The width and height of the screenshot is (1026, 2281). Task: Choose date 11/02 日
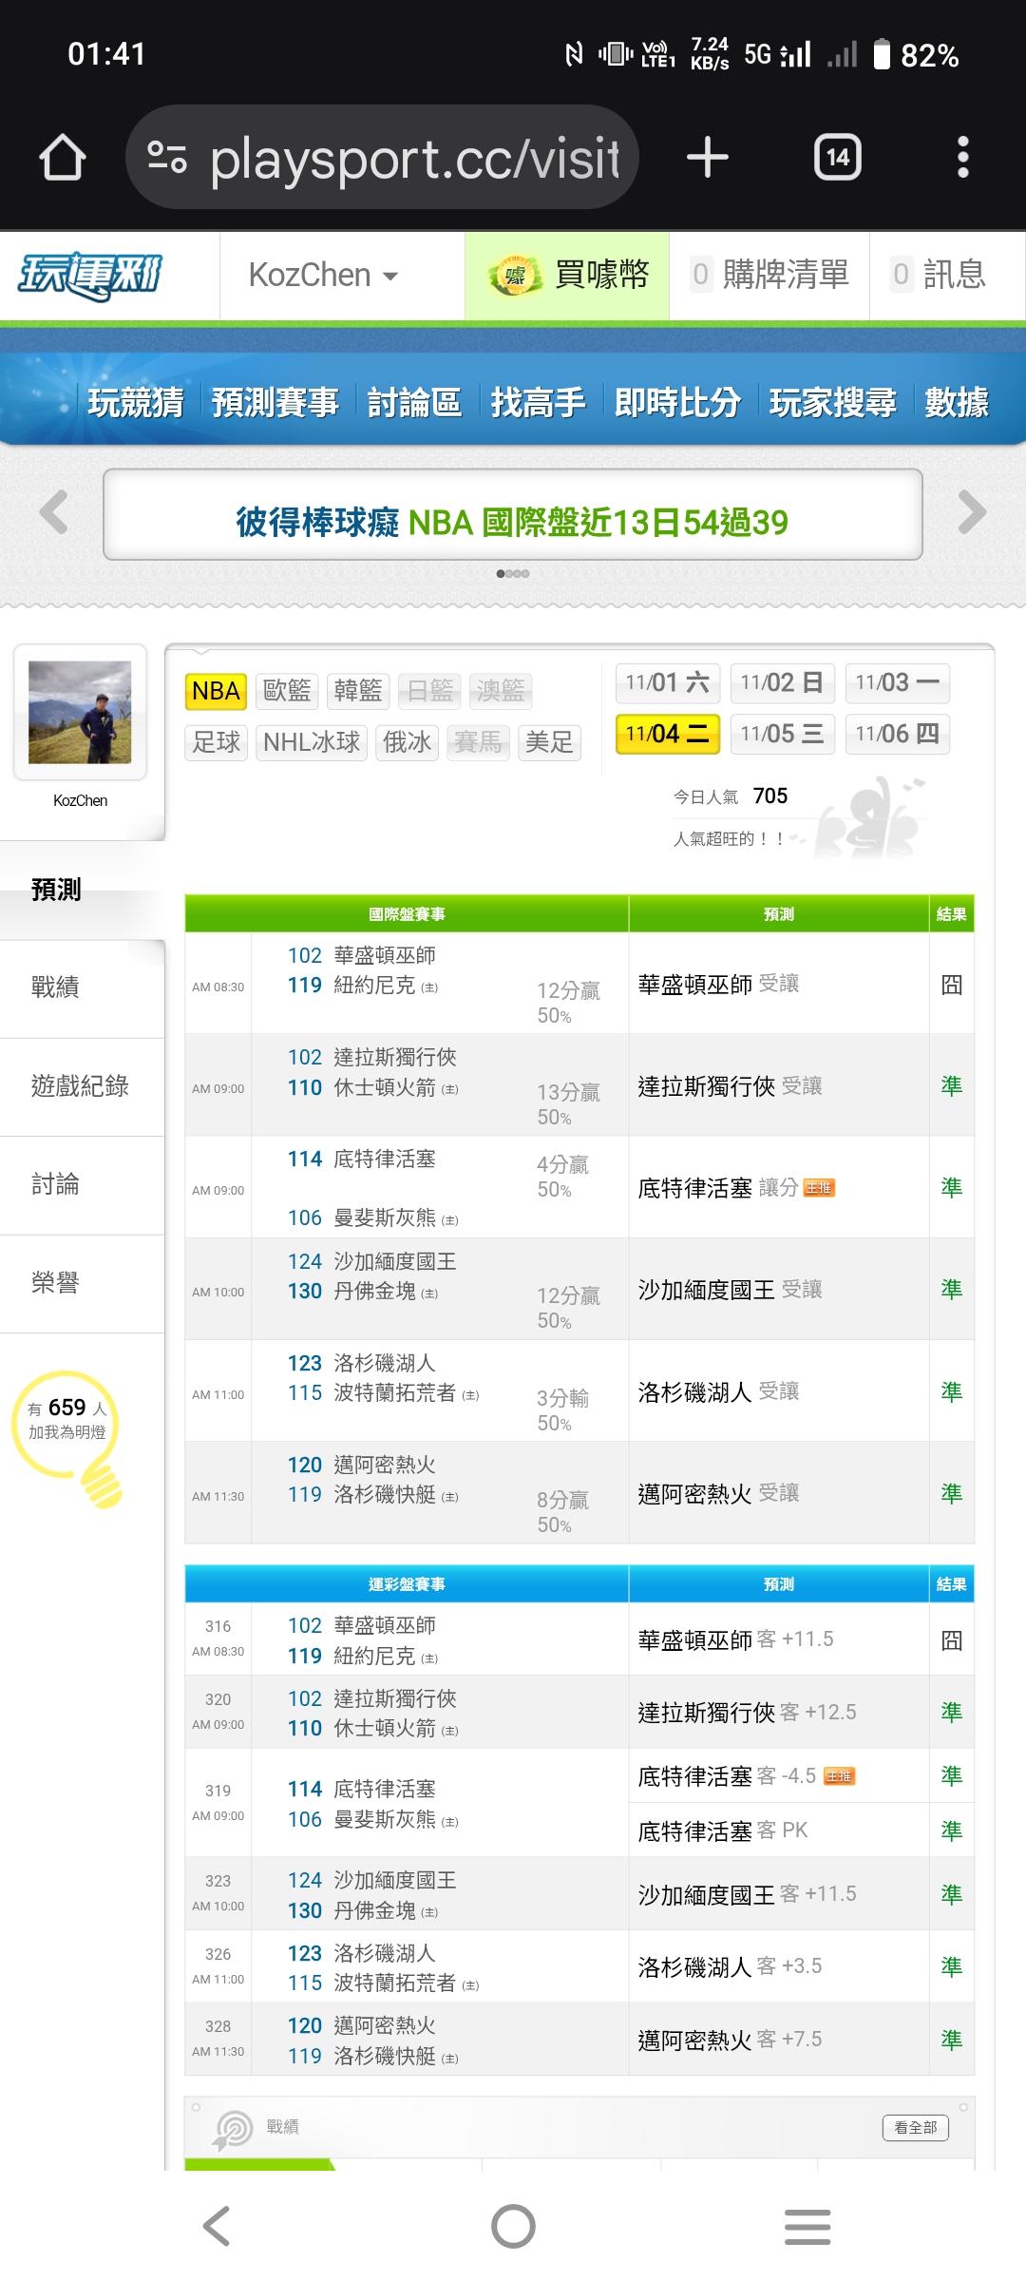click(x=783, y=682)
